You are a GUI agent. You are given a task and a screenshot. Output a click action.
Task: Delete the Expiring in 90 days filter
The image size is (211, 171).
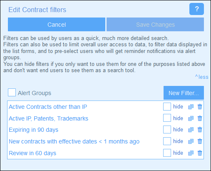[x=200, y=130]
